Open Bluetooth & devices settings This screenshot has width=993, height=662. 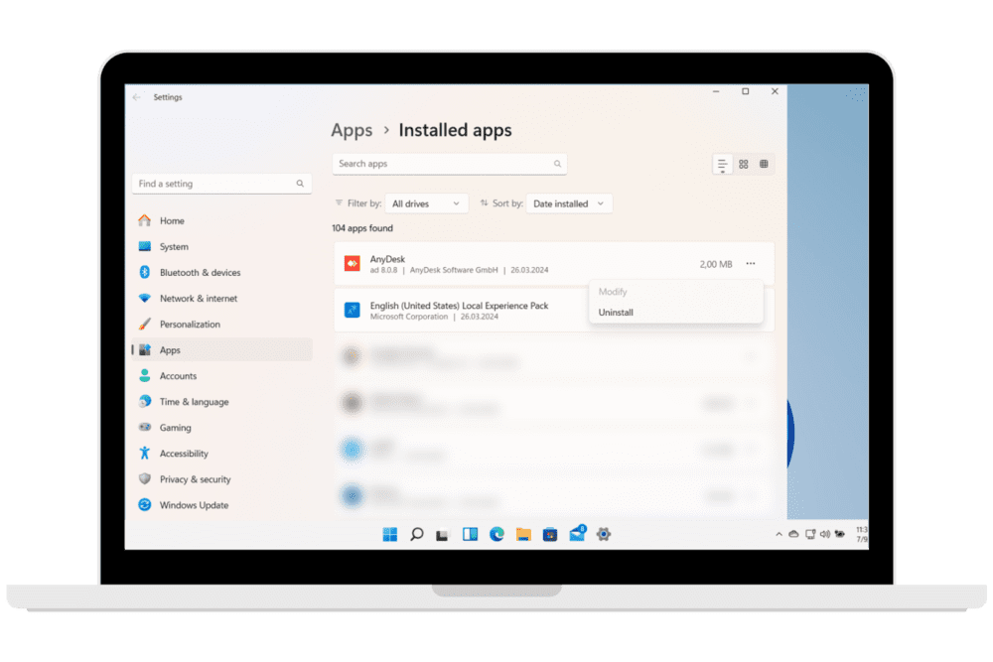pos(221,273)
